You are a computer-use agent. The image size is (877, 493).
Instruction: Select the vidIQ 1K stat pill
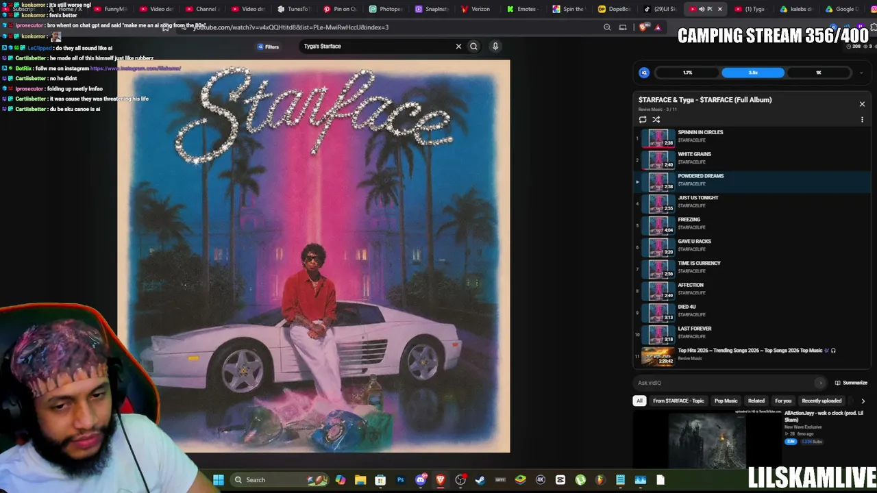click(x=818, y=73)
